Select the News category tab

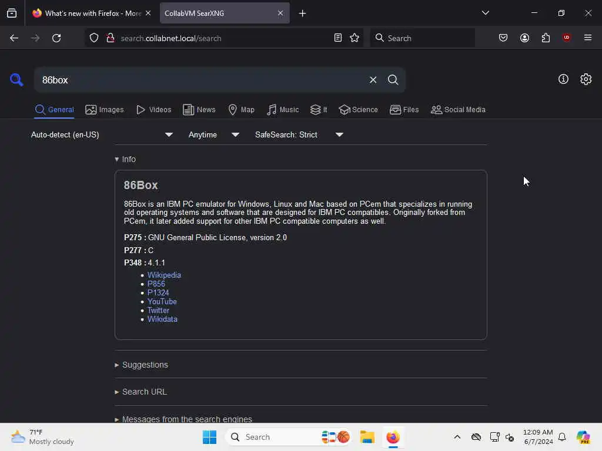(199, 110)
